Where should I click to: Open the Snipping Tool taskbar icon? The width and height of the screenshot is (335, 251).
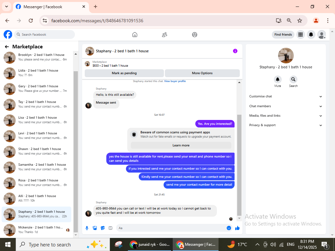[118, 244]
